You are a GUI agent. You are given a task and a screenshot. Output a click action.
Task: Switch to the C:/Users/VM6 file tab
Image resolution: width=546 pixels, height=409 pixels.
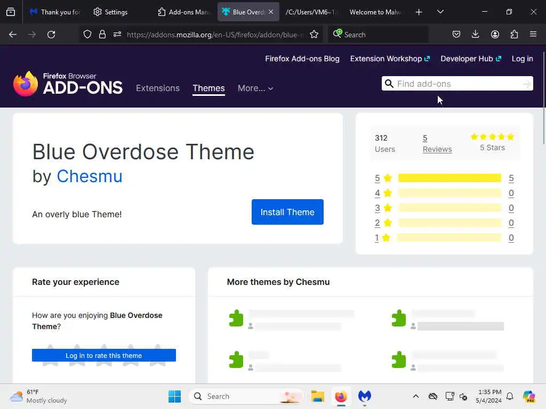[311, 12]
